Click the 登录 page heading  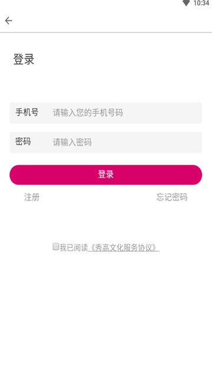click(x=24, y=59)
